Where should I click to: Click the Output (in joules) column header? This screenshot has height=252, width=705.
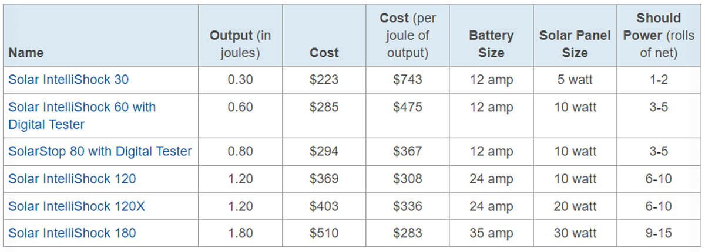(x=240, y=44)
